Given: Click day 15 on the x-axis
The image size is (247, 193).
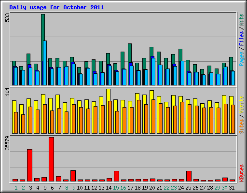Looking at the screenshot, I should [116, 188].
